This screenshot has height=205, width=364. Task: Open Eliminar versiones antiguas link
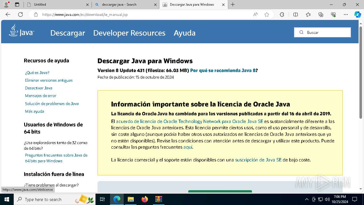pyautogui.click(x=49, y=80)
